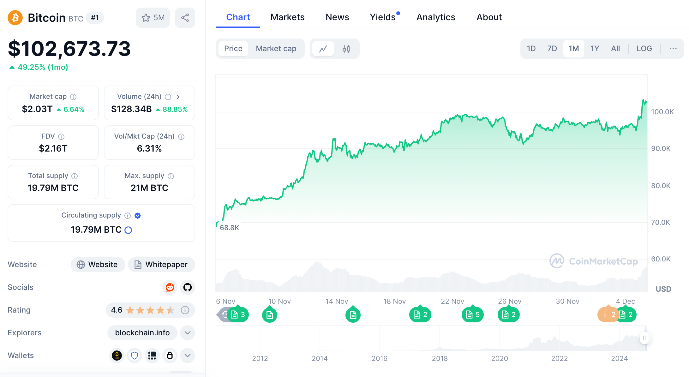Toggle chart to Market cap mode
The height and width of the screenshot is (377, 689).
tap(276, 49)
